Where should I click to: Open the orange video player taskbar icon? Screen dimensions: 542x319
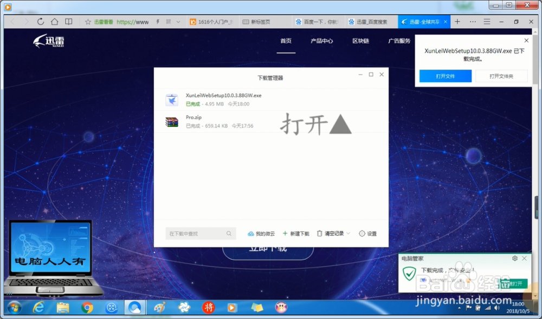click(232, 307)
